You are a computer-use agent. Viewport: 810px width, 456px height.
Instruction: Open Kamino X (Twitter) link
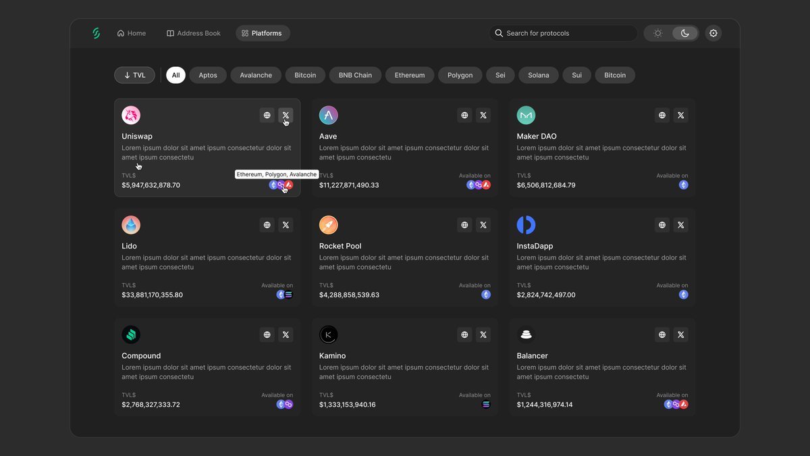[483, 334]
